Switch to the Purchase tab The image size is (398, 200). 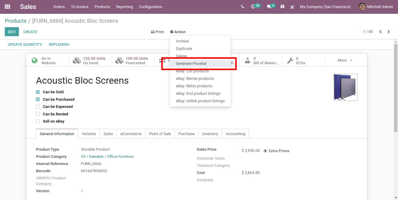coord(187,134)
